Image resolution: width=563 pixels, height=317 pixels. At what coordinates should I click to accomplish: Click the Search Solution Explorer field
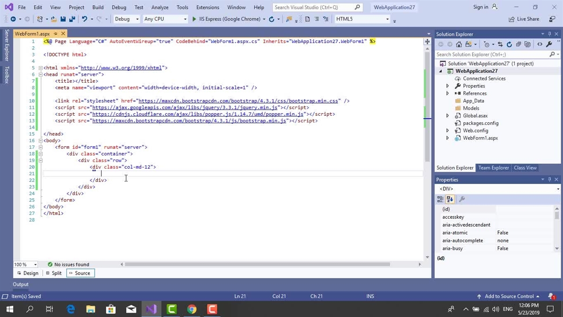pyautogui.click(x=492, y=55)
